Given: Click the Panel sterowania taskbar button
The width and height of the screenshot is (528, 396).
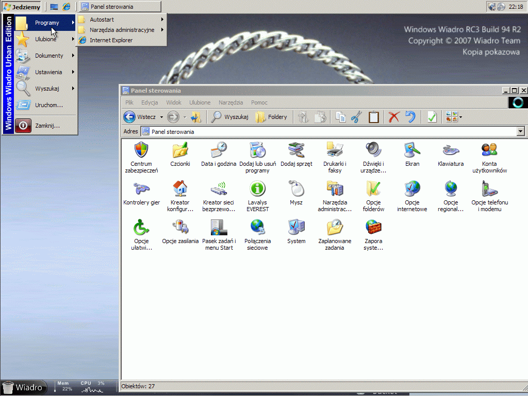Looking at the screenshot, I should [x=121, y=7].
